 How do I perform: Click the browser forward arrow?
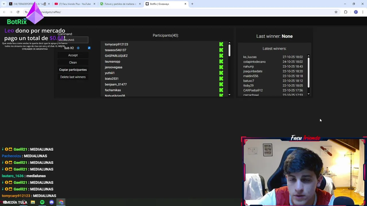point(11,12)
